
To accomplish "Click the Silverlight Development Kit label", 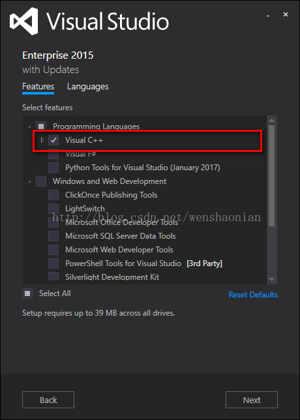I will pyautogui.click(x=112, y=277).
